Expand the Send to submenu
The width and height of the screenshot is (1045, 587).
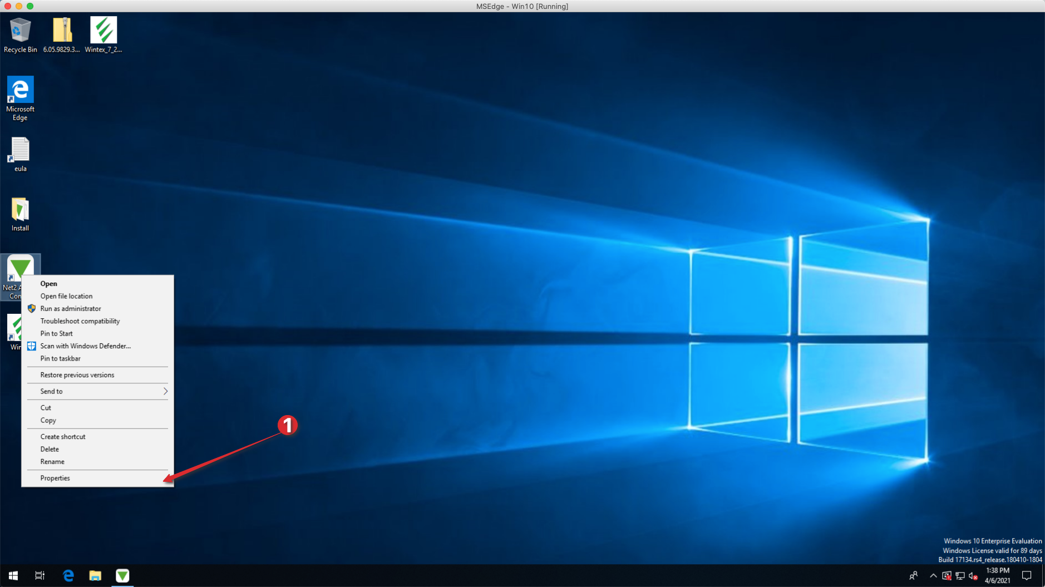coord(98,391)
